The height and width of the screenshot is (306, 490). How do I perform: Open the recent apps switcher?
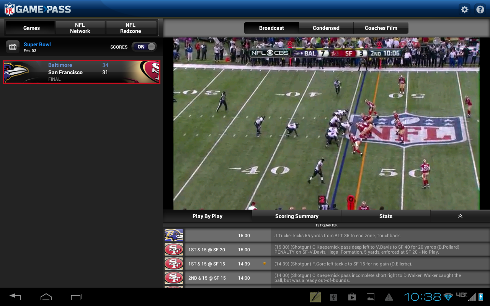[77, 297]
